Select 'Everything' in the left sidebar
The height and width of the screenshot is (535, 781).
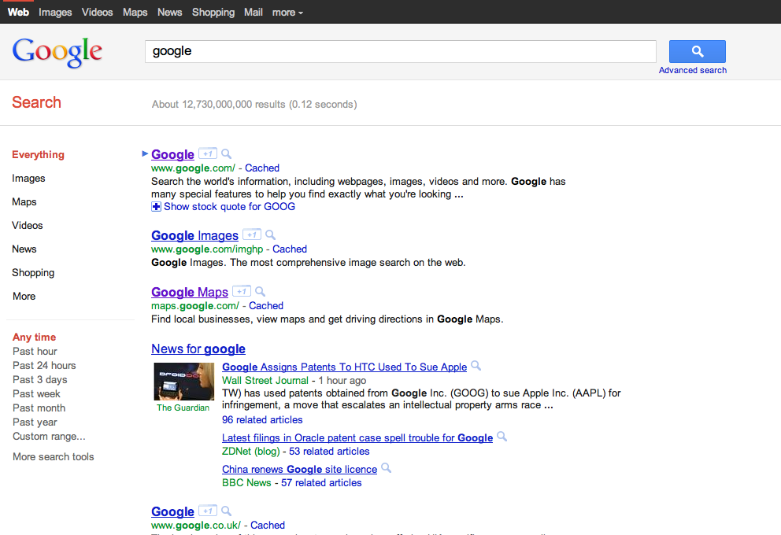click(39, 154)
